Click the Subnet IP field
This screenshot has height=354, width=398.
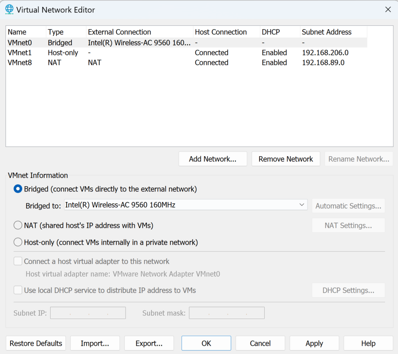(88, 313)
